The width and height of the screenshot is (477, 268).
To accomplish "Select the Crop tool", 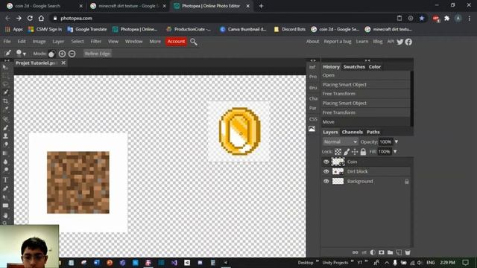I will pos(5,101).
